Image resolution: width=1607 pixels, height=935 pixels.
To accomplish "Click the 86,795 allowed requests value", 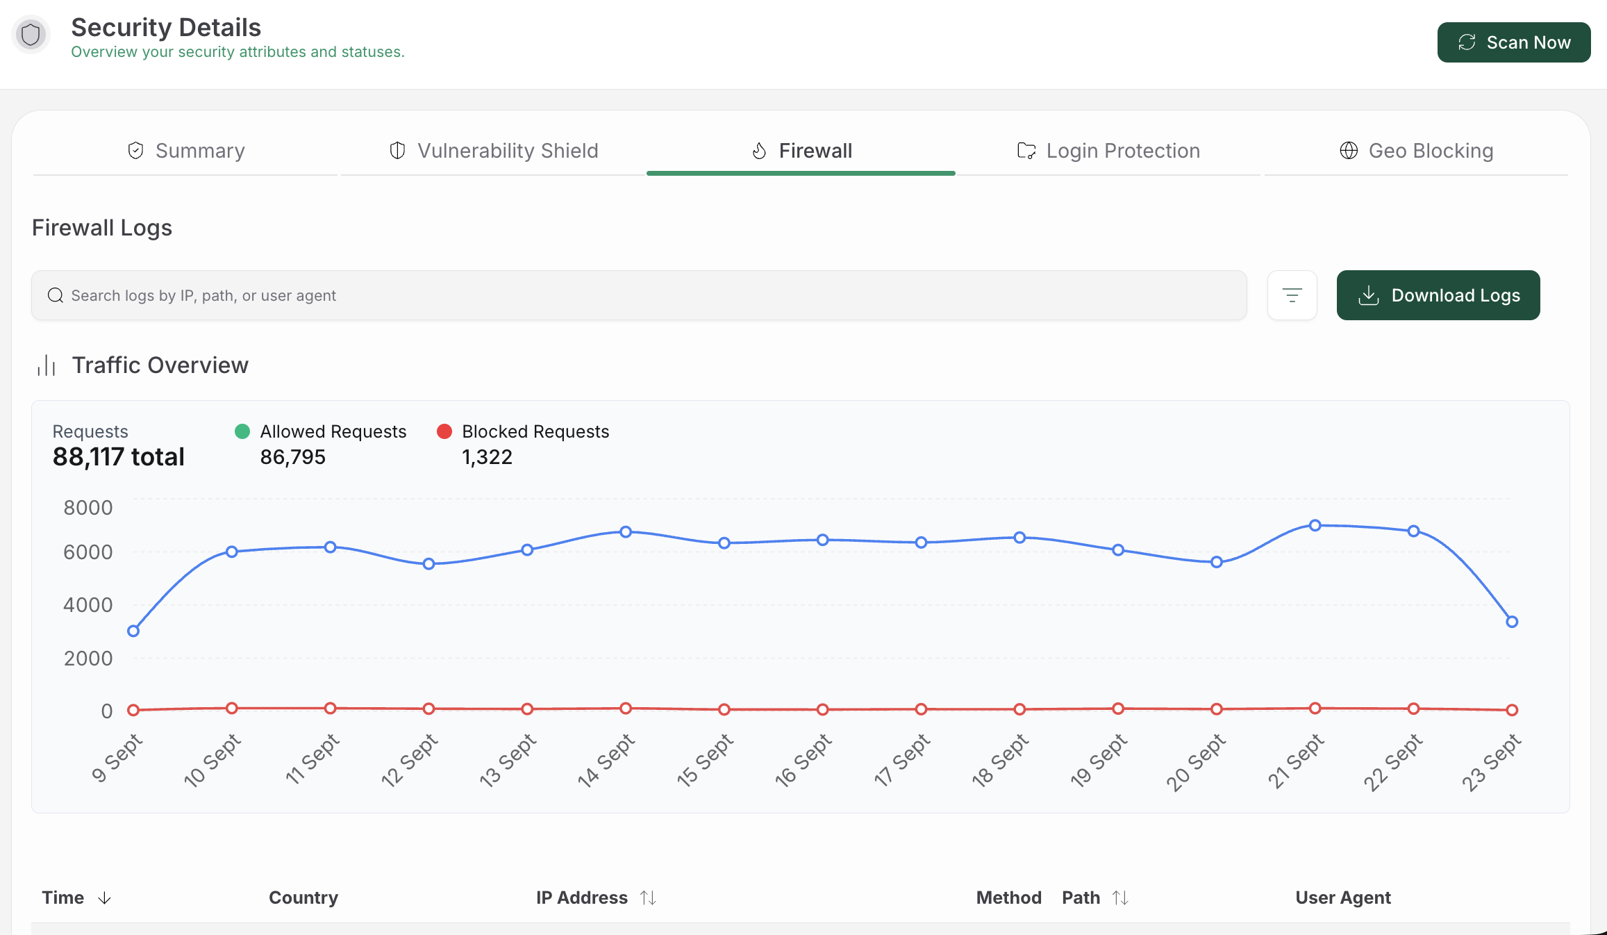I will (x=293, y=457).
